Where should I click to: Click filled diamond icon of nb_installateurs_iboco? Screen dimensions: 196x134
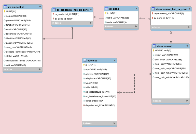pyautogui.click(x=84, y=96)
